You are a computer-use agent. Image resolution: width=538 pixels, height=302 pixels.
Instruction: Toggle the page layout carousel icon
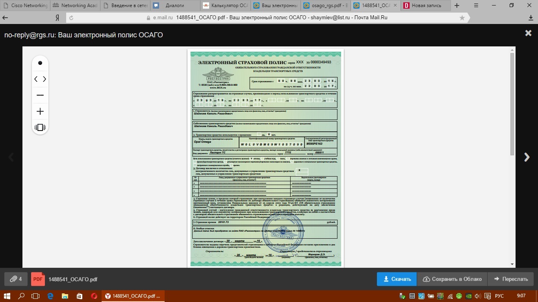[x=40, y=127]
